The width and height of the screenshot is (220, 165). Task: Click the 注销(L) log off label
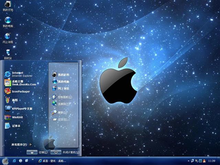[x=43, y=152]
